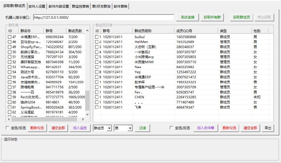Click the 获取群成员 button
This screenshot has height=163, width=281.
[241, 17]
